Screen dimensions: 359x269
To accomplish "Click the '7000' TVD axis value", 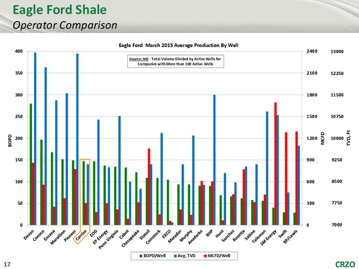I will 337,225.
